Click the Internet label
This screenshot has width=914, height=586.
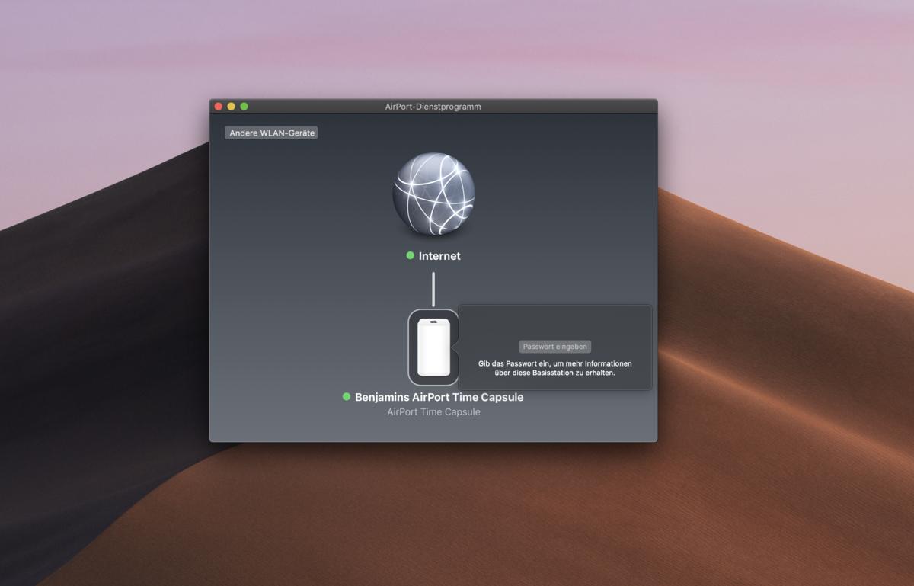click(439, 256)
